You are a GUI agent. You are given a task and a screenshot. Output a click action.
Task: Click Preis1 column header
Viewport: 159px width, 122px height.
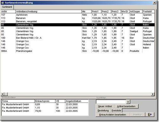96,11
